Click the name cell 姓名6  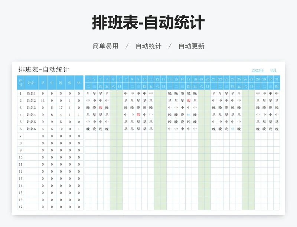(x=31, y=129)
